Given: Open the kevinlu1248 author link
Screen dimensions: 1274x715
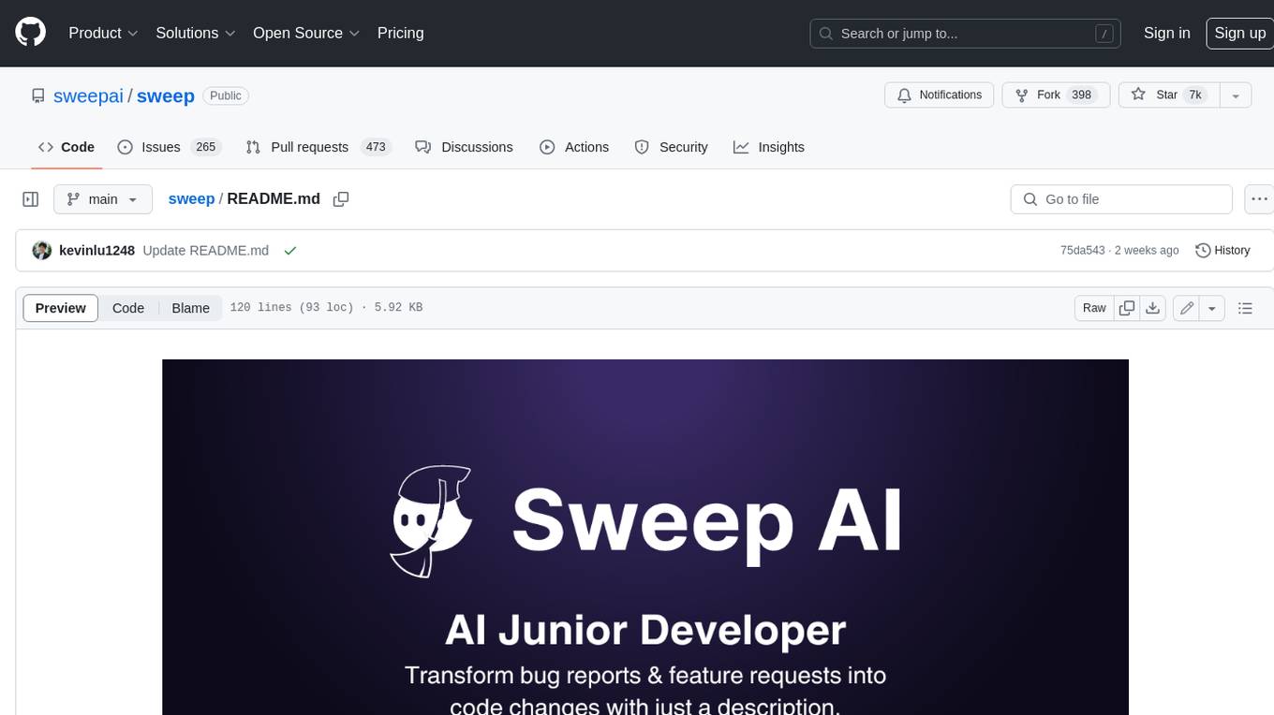Looking at the screenshot, I should point(96,251).
